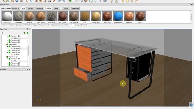Click the green icon of Transform-14
The height and width of the screenshot is (109, 194).
(x=7, y=44)
